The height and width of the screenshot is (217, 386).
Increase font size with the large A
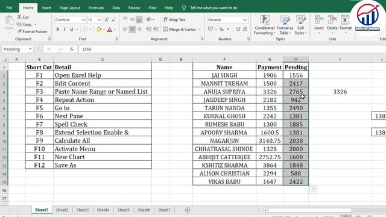[x=107, y=20]
